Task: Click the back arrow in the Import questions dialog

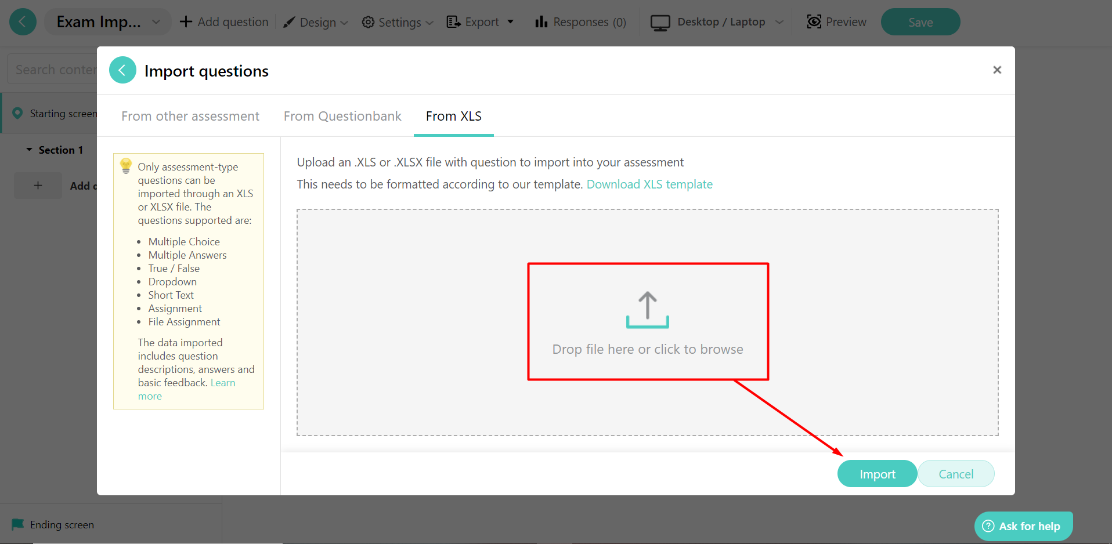Action: (122, 70)
